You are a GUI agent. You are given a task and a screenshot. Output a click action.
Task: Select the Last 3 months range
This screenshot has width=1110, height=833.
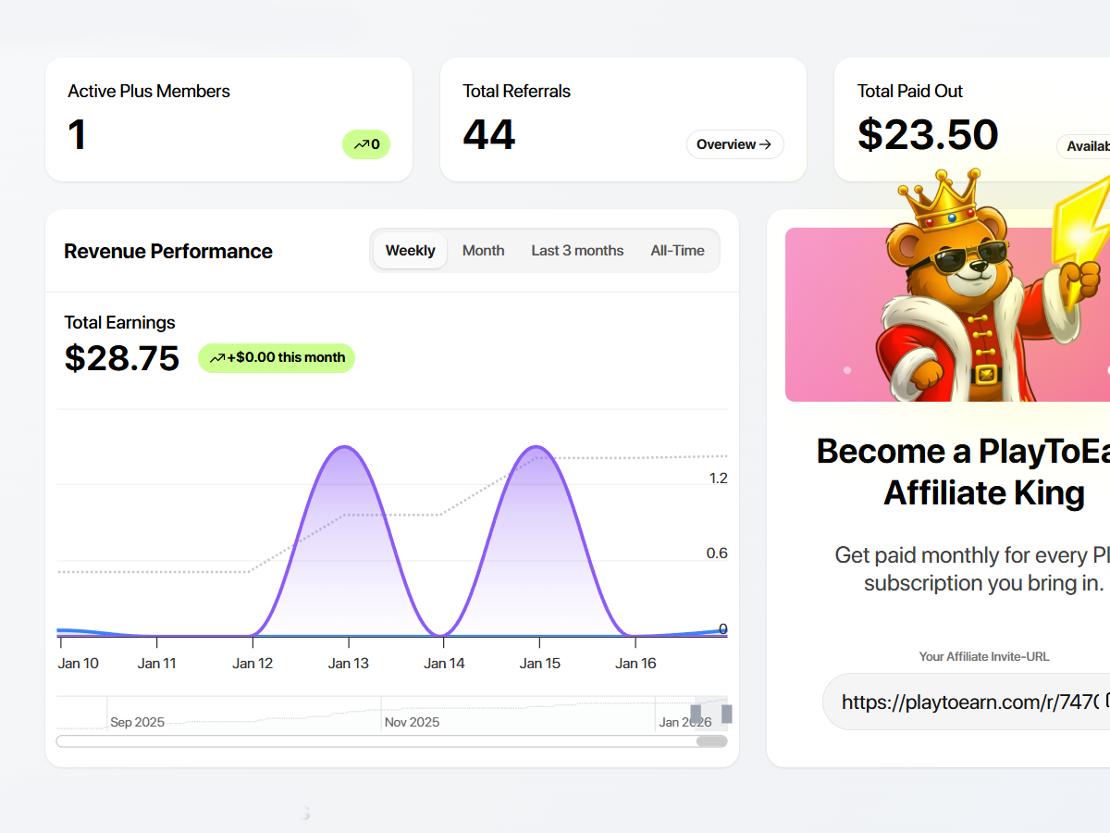pyautogui.click(x=577, y=250)
